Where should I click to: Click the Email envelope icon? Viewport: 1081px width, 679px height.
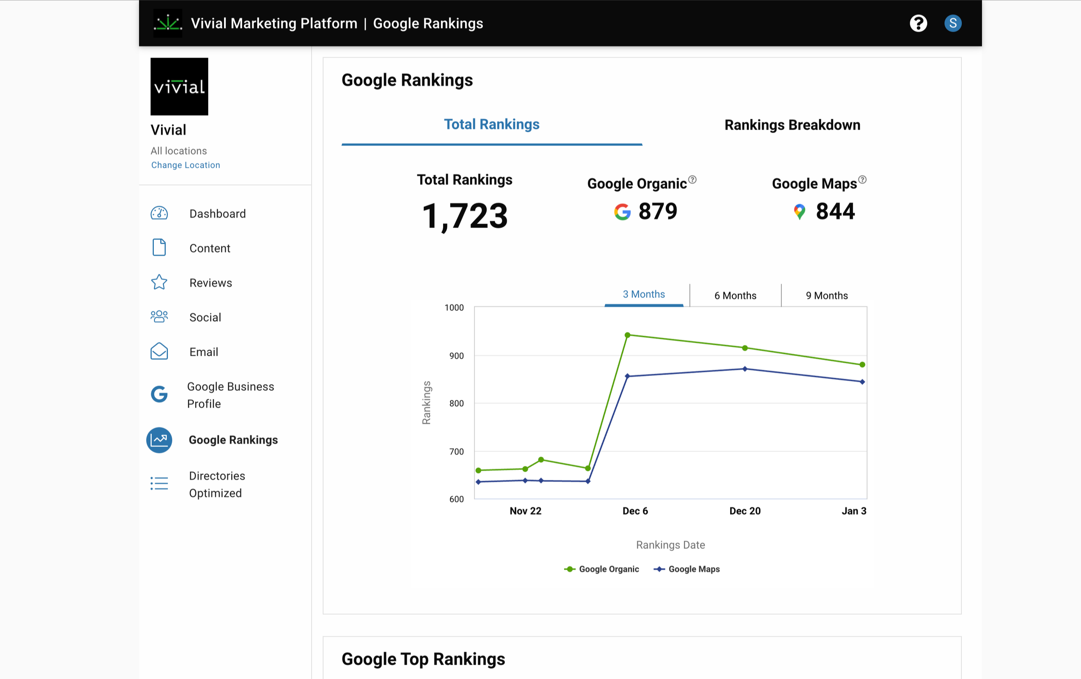159,352
